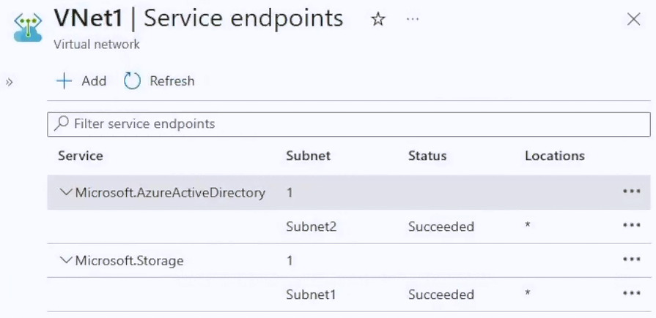
Task: Select the Microsoft.AzureActiveDirectory service row
Action: (x=349, y=192)
